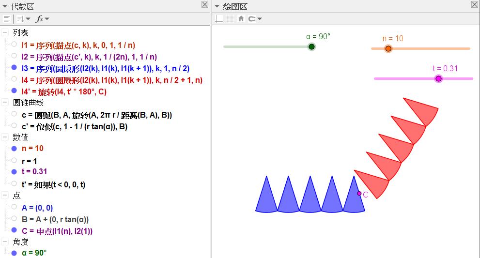The height and width of the screenshot is (258, 480).
Task: Collapse the 列表 group in algebra view
Action: [x=5, y=33]
